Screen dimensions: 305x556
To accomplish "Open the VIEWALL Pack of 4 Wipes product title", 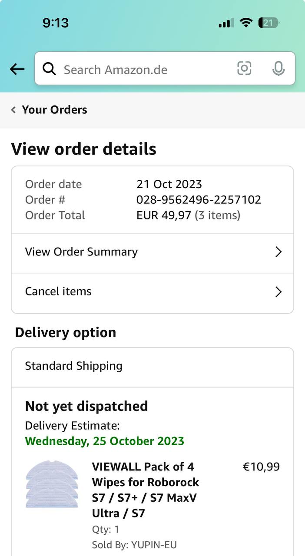I will [x=145, y=490].
